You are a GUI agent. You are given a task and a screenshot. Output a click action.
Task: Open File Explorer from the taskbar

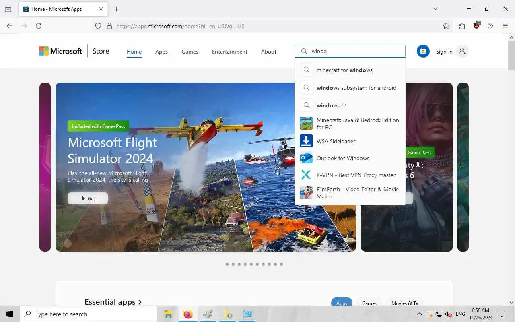coord(168,314)
